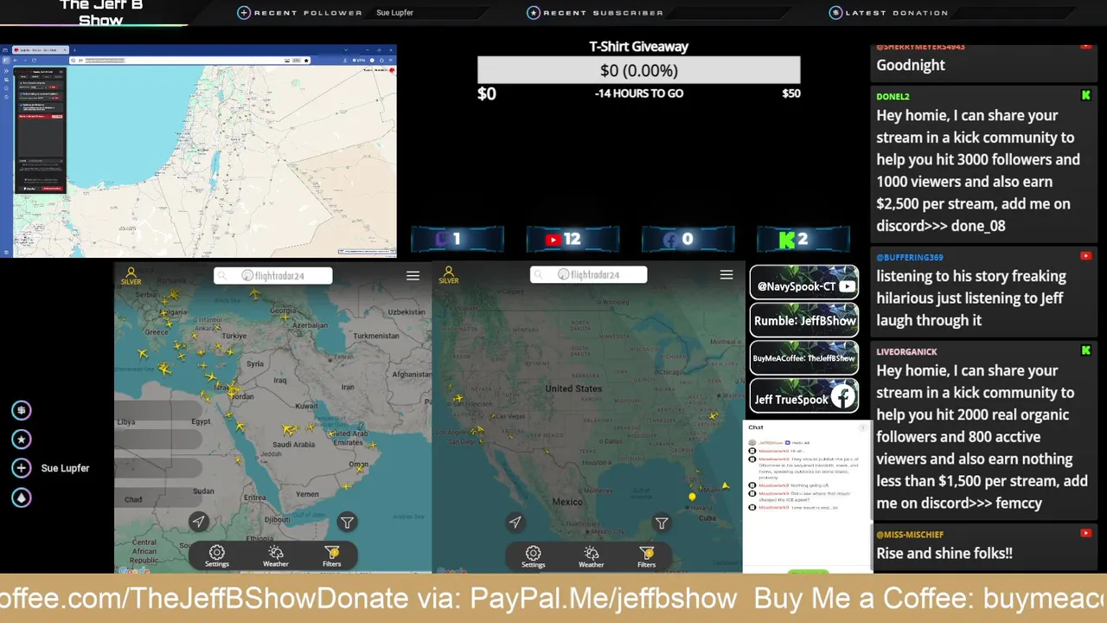This screenshot has height=623, width=1107.
Task: Click Facebook logo on the Jeff TrueSpook badge
Action: pyautogui.click(x=843, y=397)
